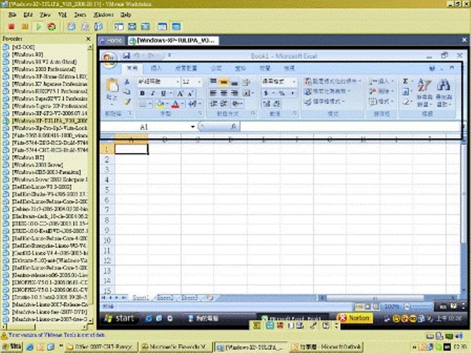Open the font color dropdown arrow
Screen dimensions: 471x353
point(182,104)
